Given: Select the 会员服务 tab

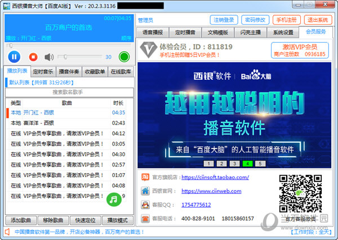Looking at the screenshot, I should tap(316, 32).
